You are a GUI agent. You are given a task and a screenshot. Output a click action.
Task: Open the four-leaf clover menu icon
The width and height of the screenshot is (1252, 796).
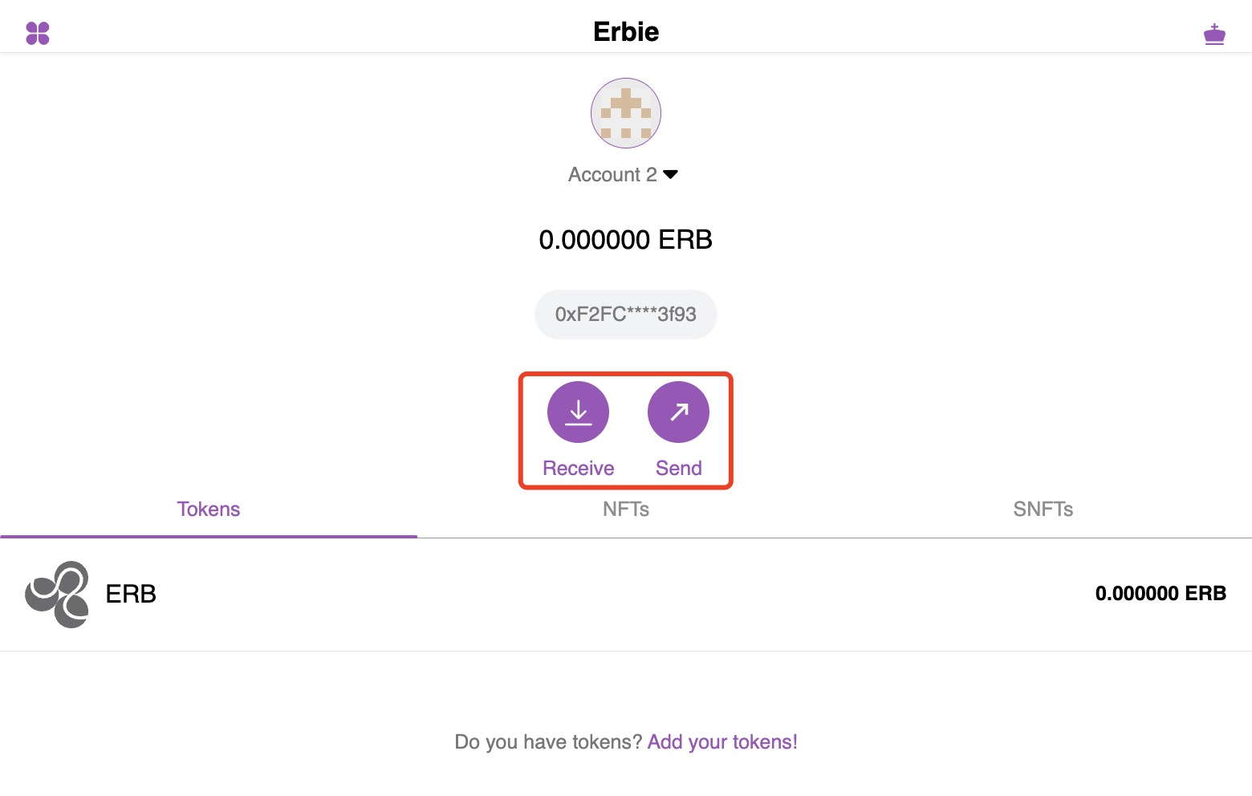click(38, 33)
